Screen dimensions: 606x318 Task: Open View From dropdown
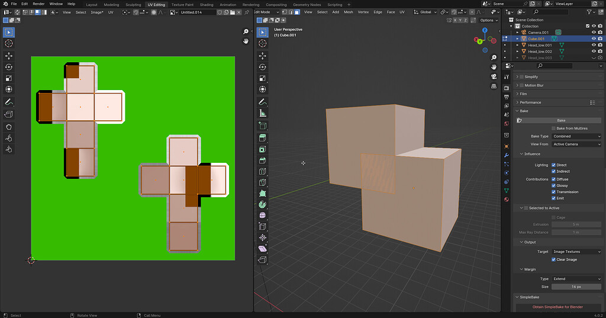coord(576,144)
